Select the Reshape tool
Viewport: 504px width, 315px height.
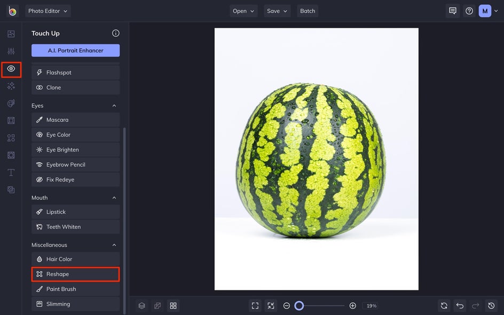75,274
